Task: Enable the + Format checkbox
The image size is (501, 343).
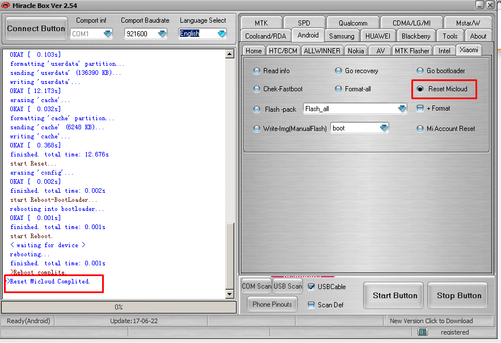Action: click(420, 108)
